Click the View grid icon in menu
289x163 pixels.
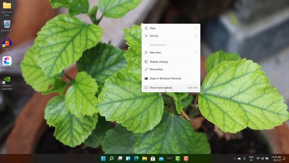(146, 28)
